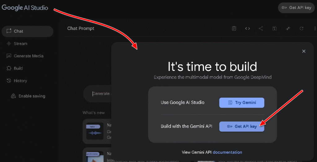Open Generate Media in the sidebar
This screenshot has height=162, width=317.
pos(28,56)
